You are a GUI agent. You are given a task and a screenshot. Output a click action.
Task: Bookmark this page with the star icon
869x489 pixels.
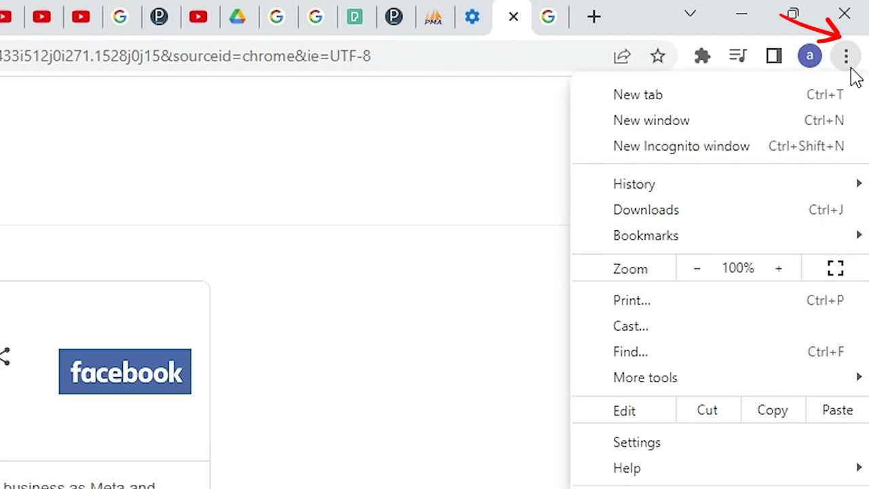tap(657, 56)
